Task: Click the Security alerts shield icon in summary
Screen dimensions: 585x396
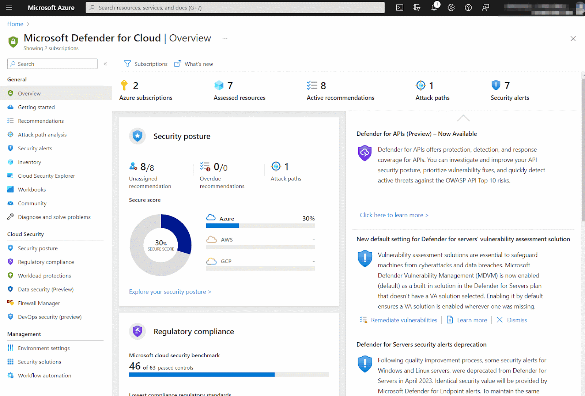Action: pyautogui.click(x=496, y=85)
